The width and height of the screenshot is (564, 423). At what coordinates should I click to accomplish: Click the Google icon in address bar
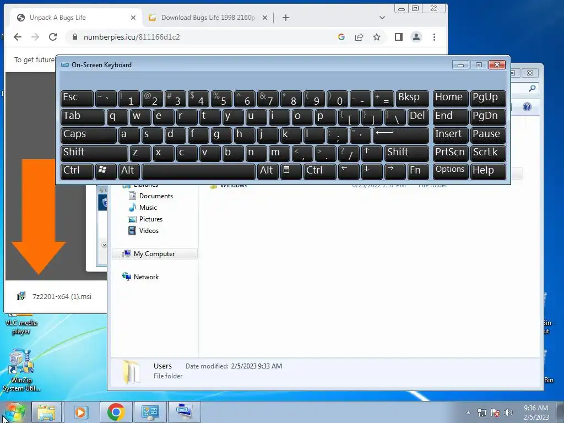tap(341, 37)
